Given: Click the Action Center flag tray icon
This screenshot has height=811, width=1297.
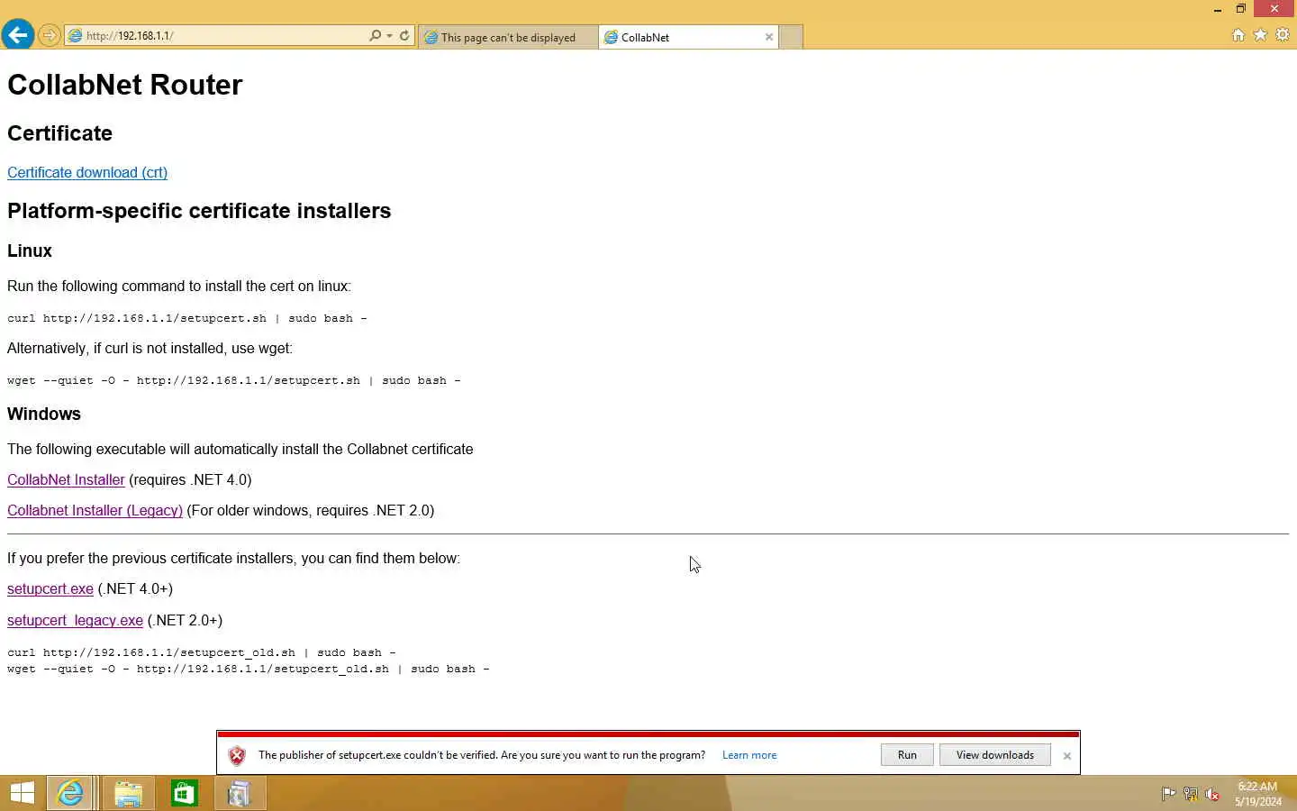Looking at the screenshot, I should (1168, 794).
